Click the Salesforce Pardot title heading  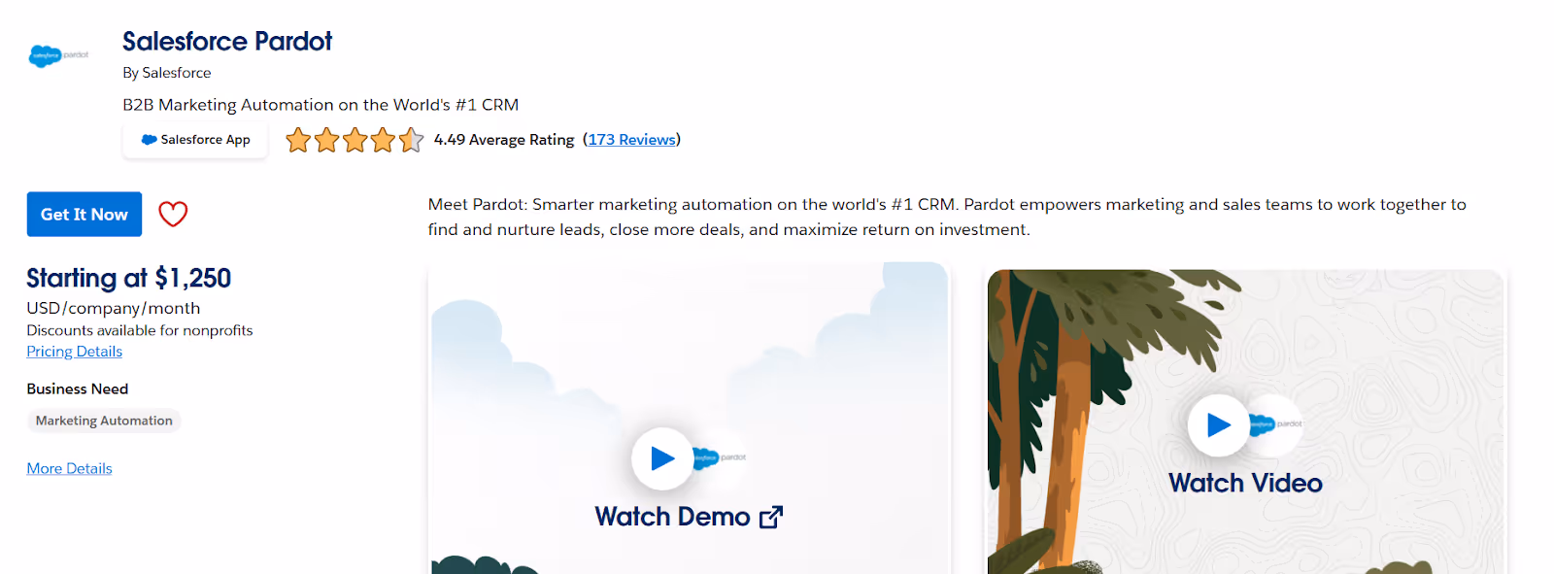[x=227, y=41]
